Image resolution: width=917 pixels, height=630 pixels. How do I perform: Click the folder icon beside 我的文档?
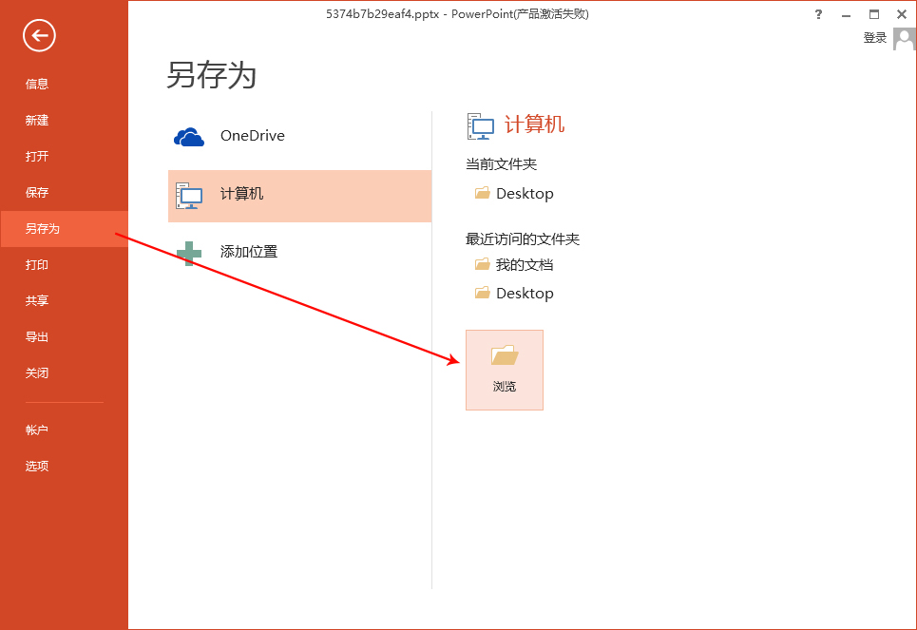pos(483,264)
